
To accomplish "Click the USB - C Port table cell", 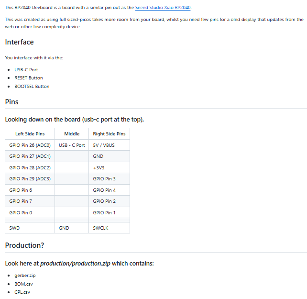I will (72, 145).
